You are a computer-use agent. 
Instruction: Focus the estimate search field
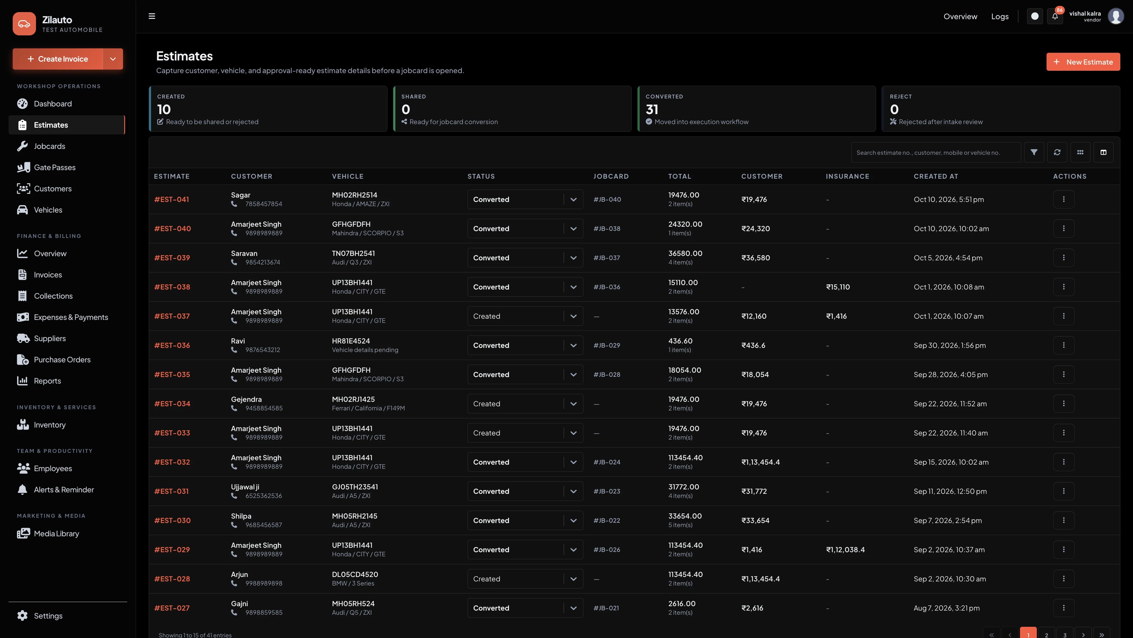pos(936,152)
